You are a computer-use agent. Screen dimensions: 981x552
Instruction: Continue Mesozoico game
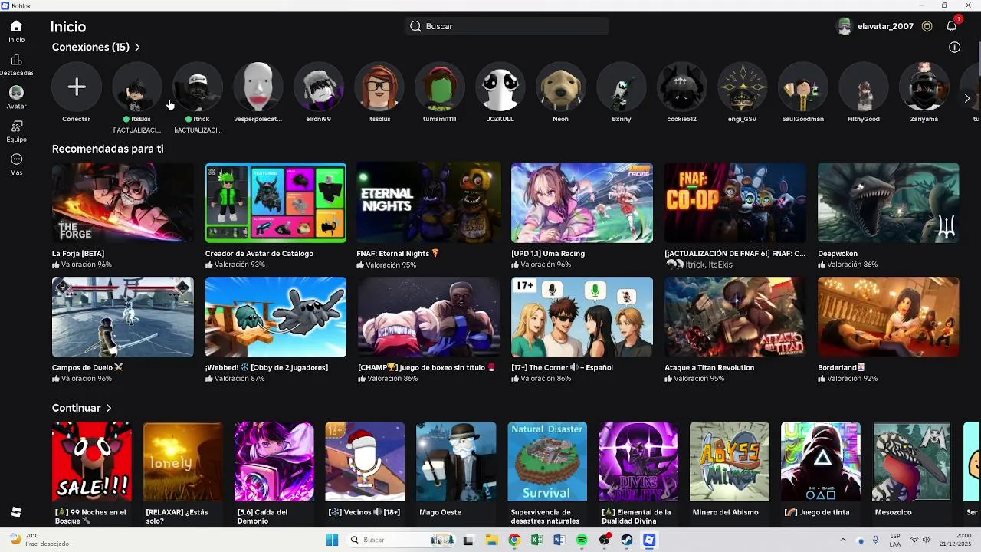[912, 462]
